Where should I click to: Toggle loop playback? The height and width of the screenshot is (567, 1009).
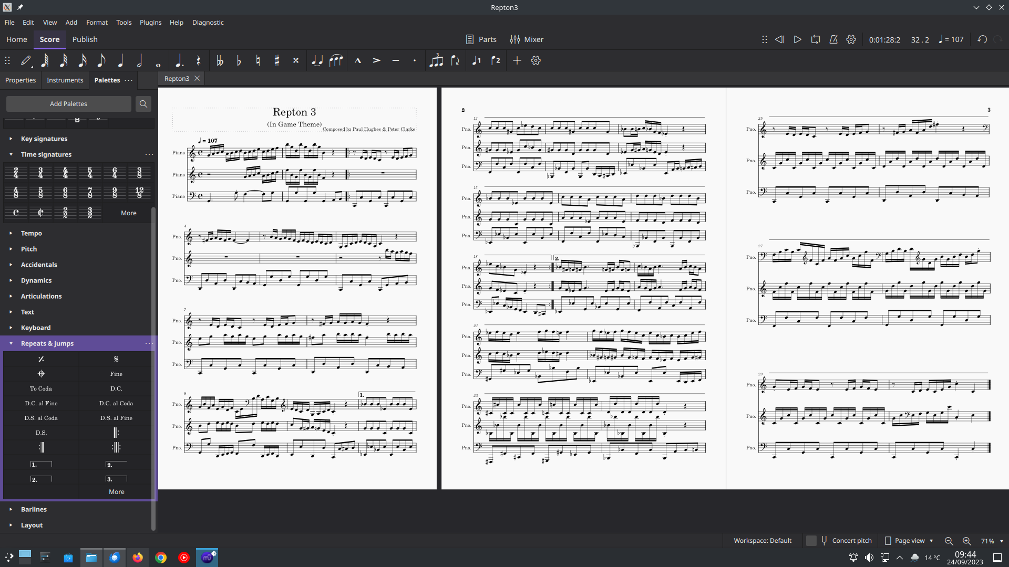coord(815,39)
